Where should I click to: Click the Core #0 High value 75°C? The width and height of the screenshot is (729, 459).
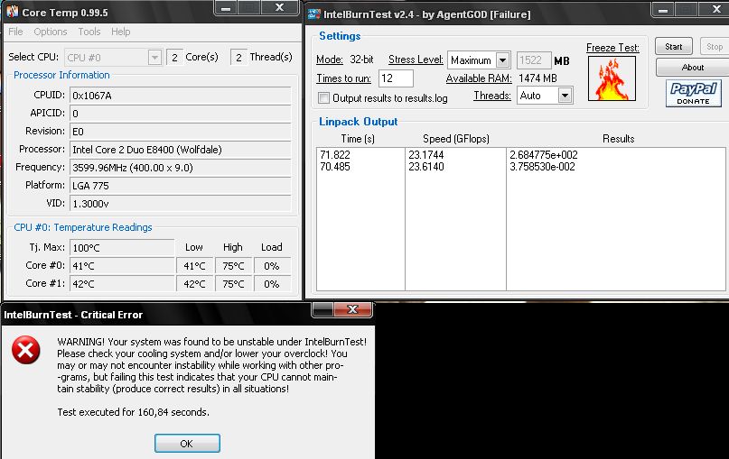tap(233, 266)
